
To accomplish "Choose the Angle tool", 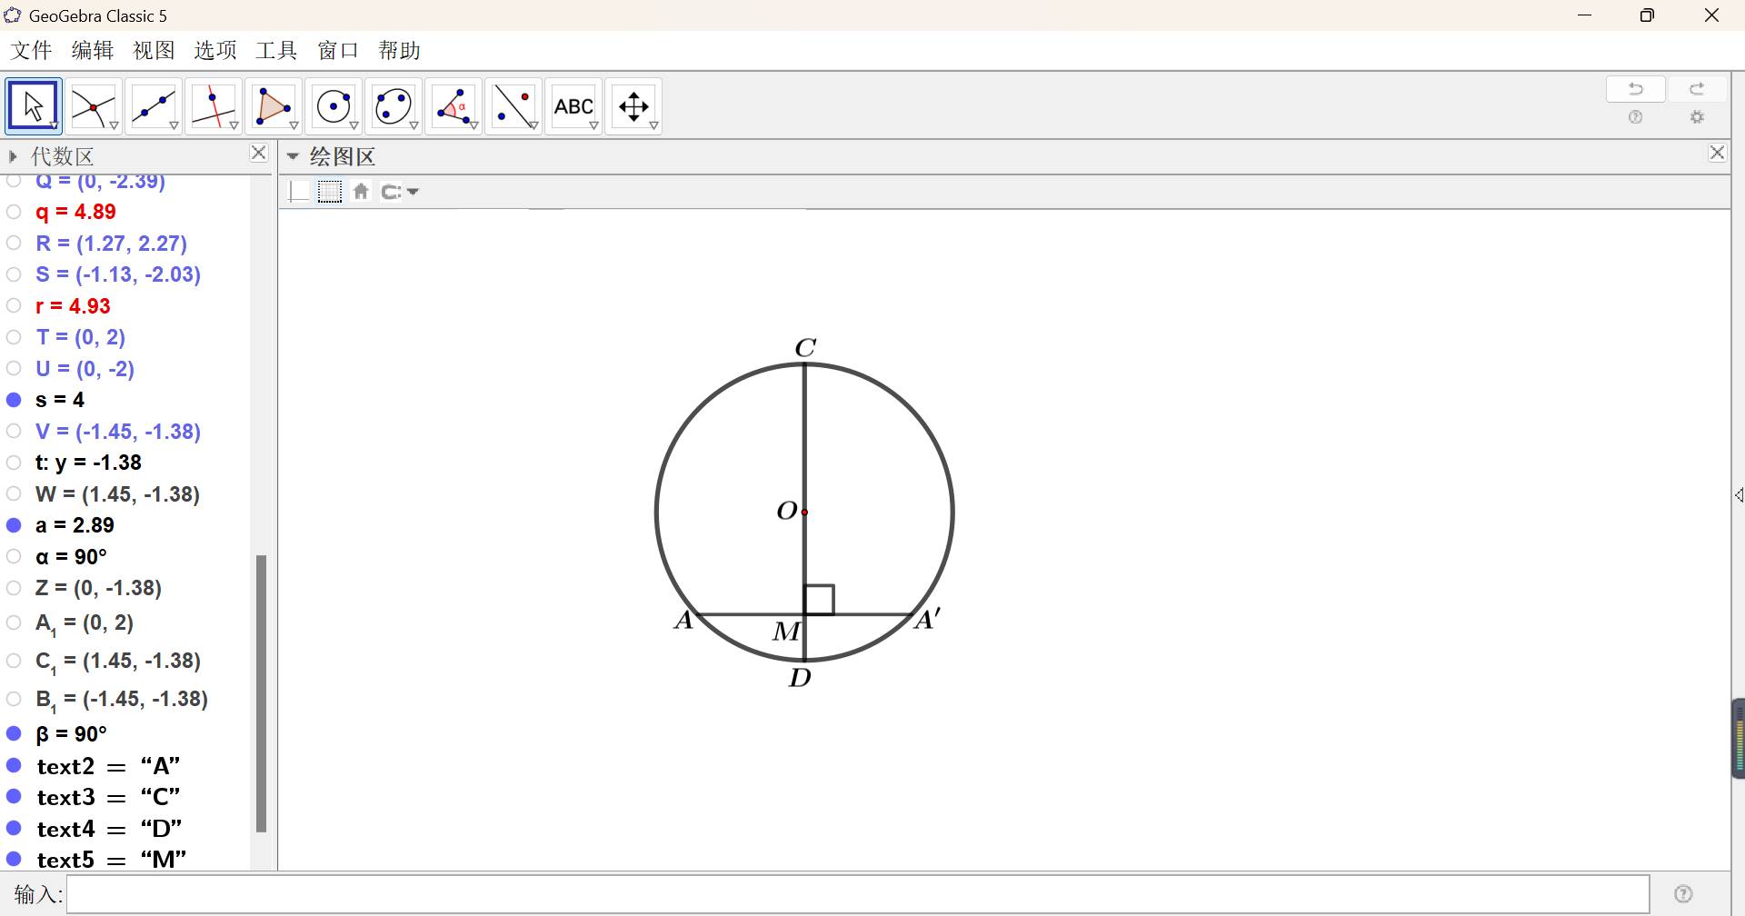I will pyautogui.click(x=454, y=106).
